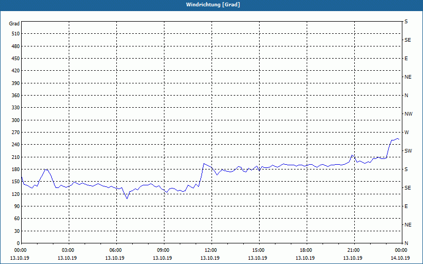The width and height of the screenshot is (423, 264).
Task: Select the y-axis value 330
Action: (16, 108)
